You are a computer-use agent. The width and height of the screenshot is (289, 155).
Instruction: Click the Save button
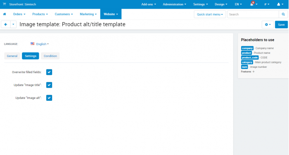[281, 24]
